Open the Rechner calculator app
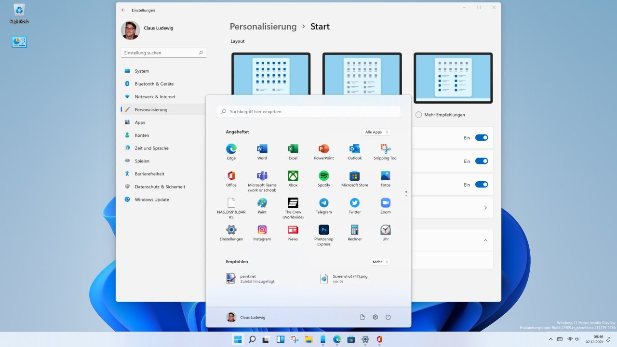This screenshot has height=347, width=617. (355, 232)
